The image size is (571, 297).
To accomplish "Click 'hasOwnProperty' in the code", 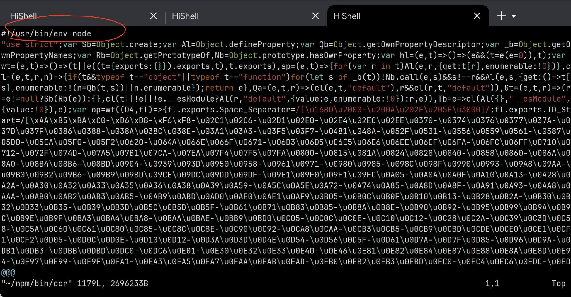I will 342,55.
